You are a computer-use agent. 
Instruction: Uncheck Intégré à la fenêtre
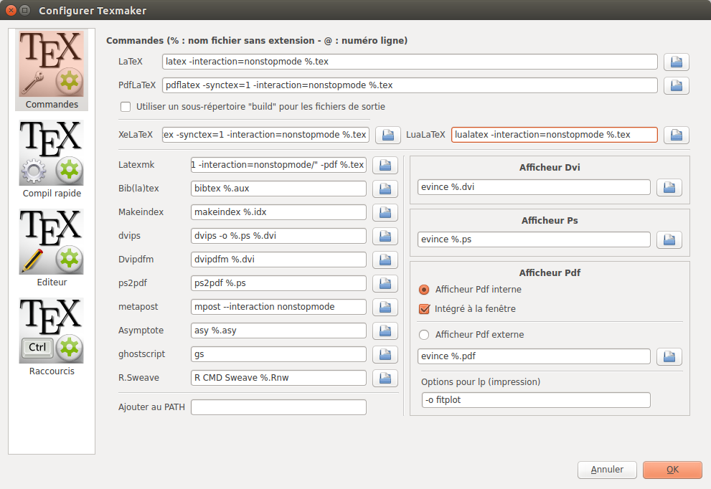point(425,309)
